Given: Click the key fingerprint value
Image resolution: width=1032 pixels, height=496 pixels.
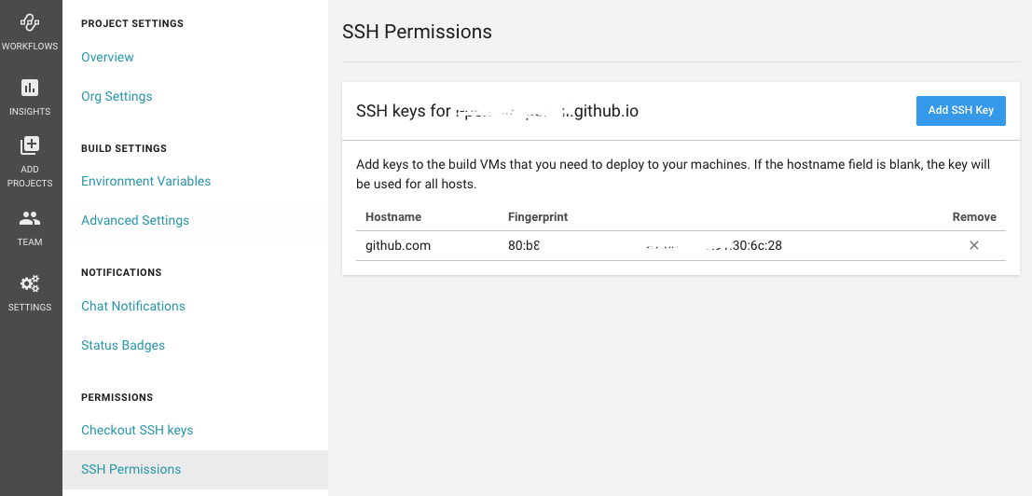Looking at the screenshot, I should click(x=645, y=245).
